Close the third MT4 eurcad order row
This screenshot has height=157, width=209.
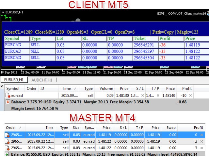(x=202, y=148)
